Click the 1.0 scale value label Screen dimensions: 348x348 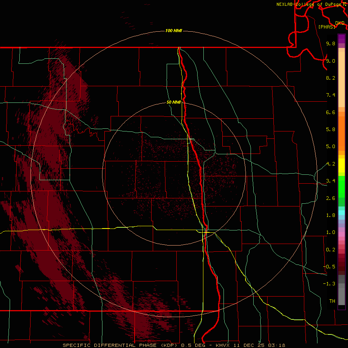[x=331, y=232]
